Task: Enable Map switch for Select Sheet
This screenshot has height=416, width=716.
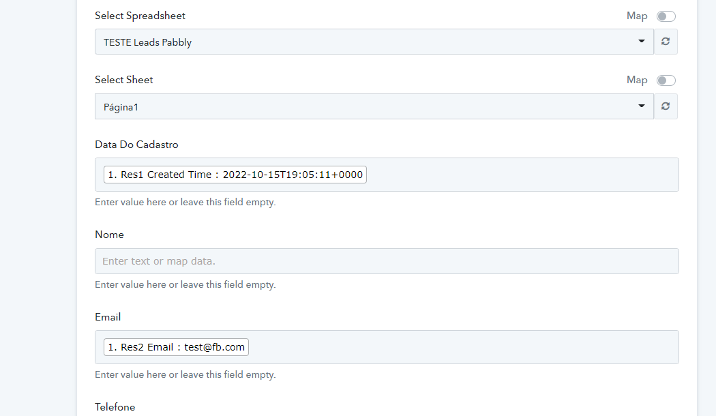Action: (x=666, y=80)
